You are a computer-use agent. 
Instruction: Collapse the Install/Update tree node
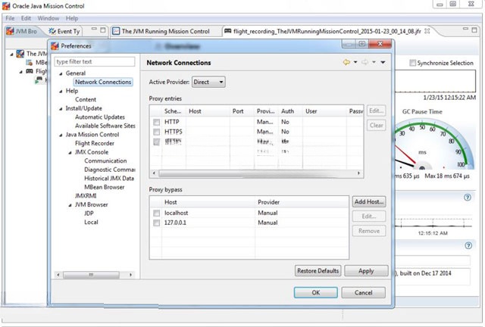(61, 109)
